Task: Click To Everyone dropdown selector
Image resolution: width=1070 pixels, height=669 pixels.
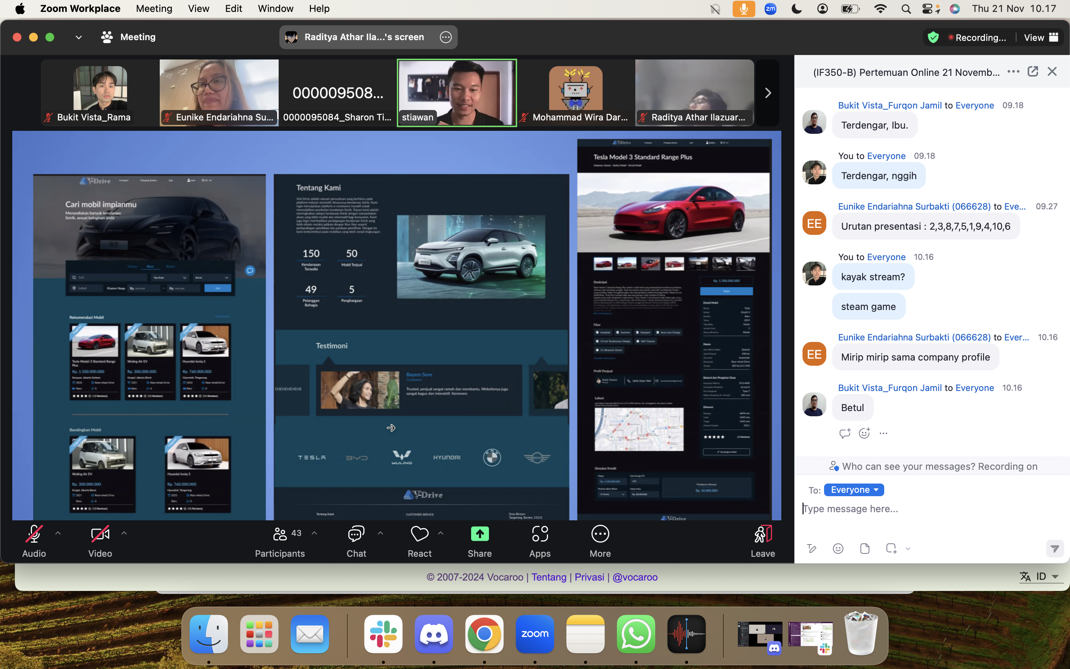Action: (x=853, y=489)
